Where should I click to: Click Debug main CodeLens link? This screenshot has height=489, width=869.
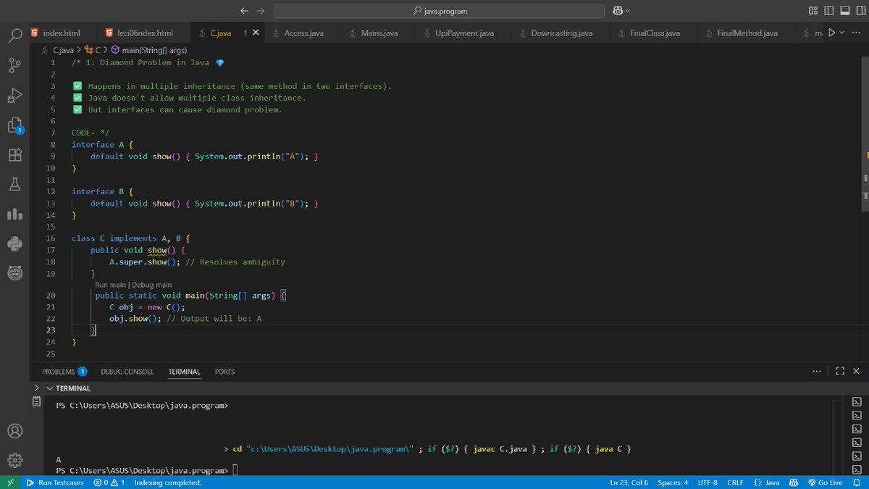[152, 285]
